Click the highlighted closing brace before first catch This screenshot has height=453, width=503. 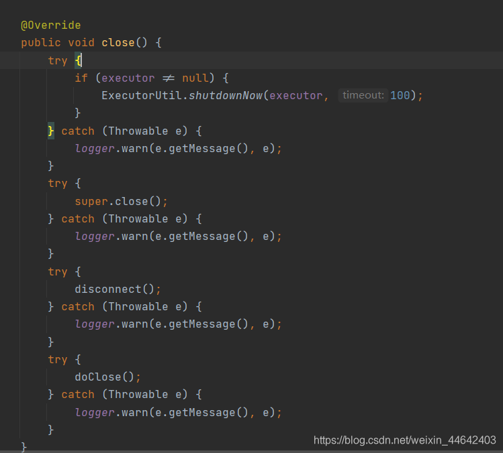pyautogui.click(x=50, y=131)
